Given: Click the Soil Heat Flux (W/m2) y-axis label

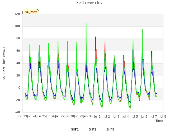Looking at the screenshot, I should pyautogui.click(x=4, y=64).
